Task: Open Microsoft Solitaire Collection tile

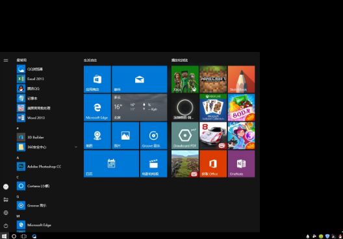Action: 213,107
